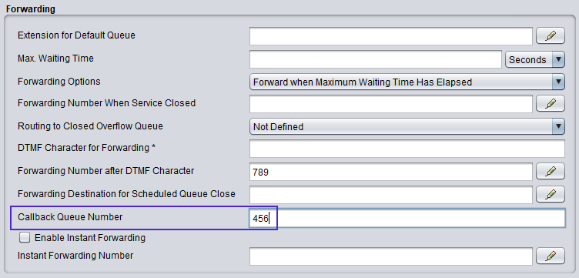The width and height of the screenshot is (579, 278).
Task: Open editor for Forwarding Destination for Scheduled Queue Close
Action: [x=551, y=194]
